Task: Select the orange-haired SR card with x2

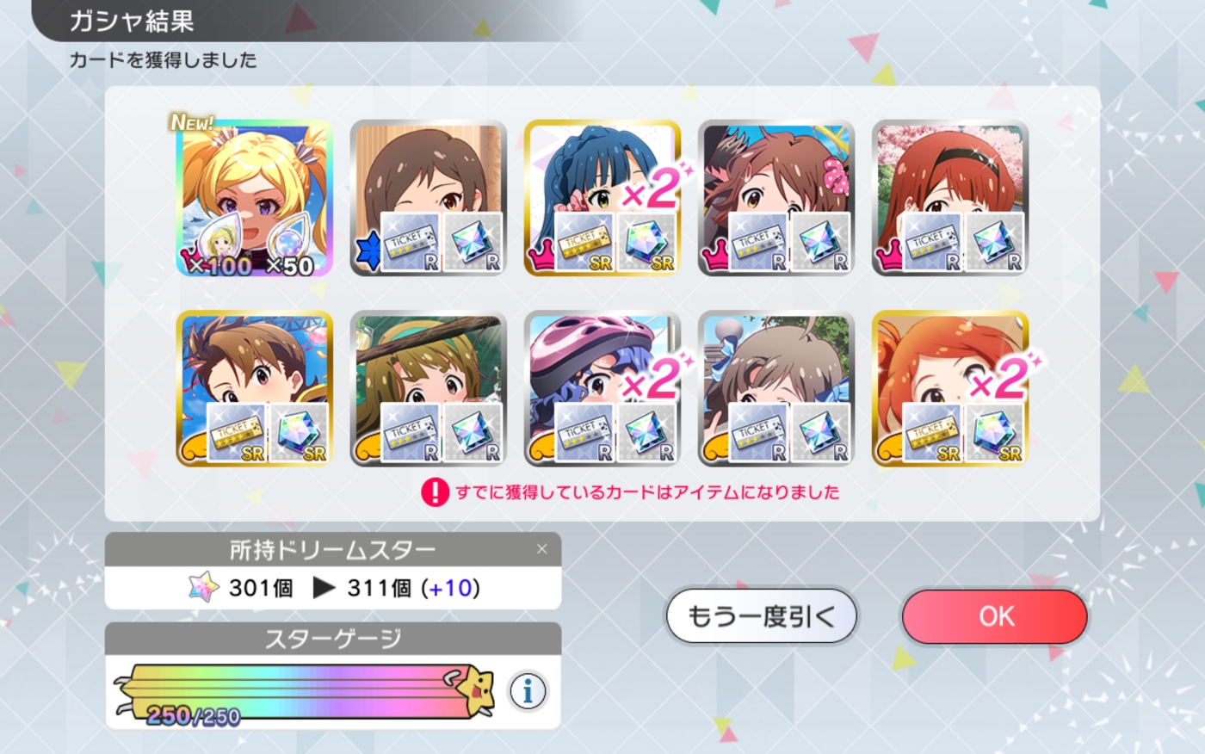Action: point(950,389)
